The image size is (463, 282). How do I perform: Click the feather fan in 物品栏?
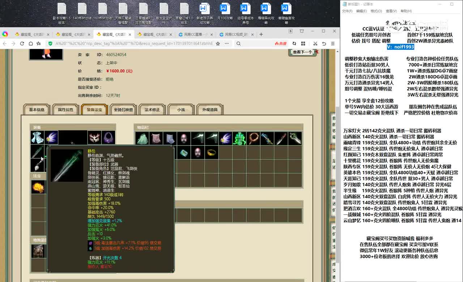coord(225,138)
